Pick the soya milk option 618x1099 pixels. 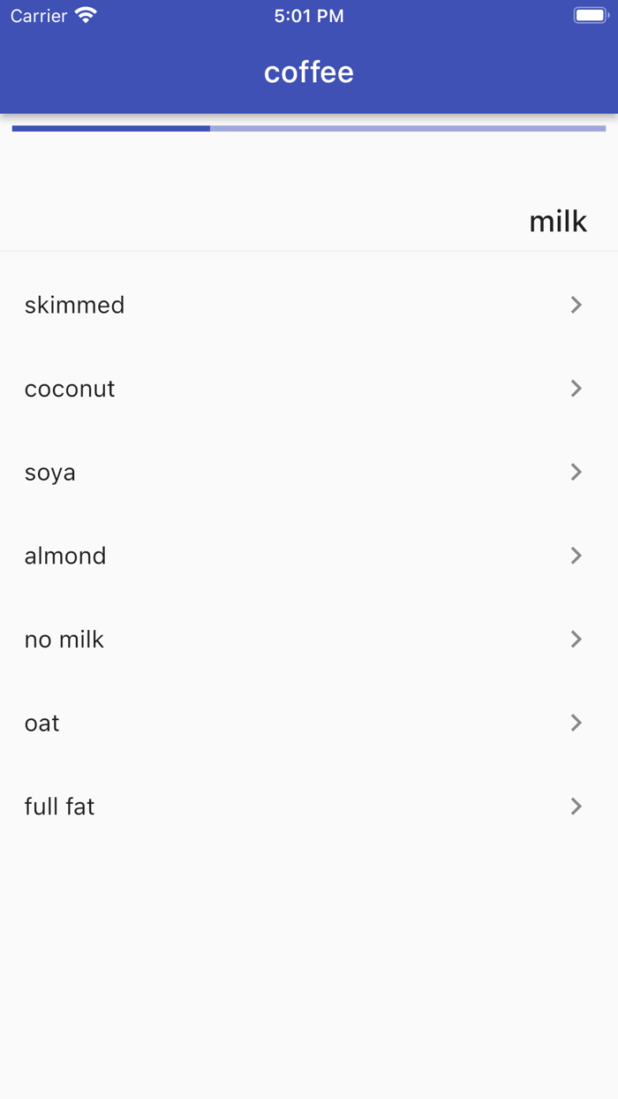coord(50,472)
